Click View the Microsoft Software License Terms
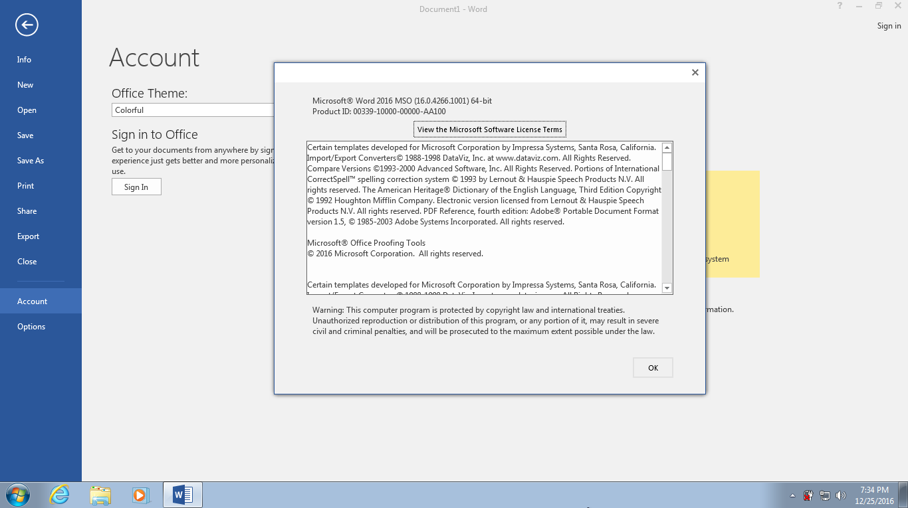The width and height of the screenshot is (908, 508). pos(490,129)
